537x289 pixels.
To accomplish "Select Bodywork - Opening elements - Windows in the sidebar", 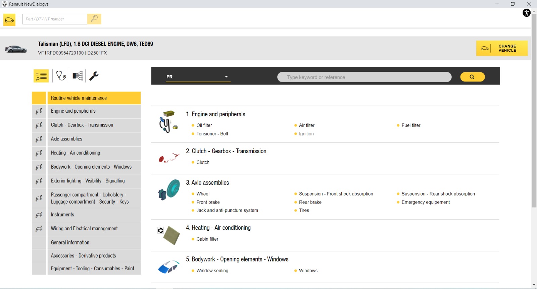I will pyautogui.click(x=94, y=167).
